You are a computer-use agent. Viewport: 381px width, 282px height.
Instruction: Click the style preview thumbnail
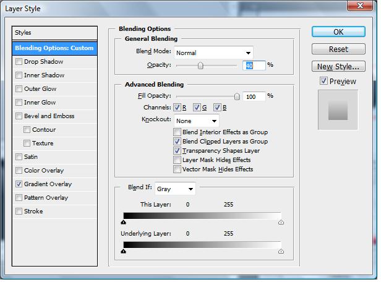[x=338, y=110]
